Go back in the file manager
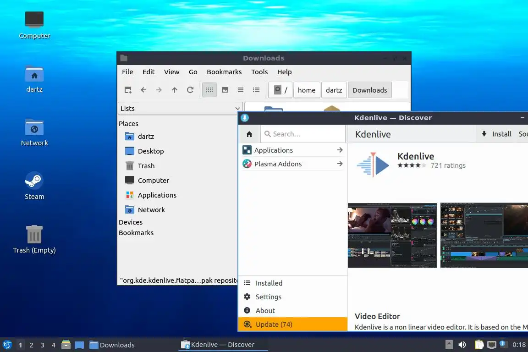The height and width of the screenshot is (352, 528). pos(143,90)
